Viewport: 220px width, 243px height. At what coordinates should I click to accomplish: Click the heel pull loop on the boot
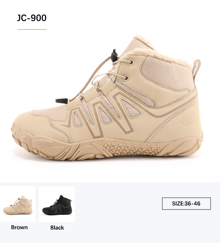click(x=196, y=67)
